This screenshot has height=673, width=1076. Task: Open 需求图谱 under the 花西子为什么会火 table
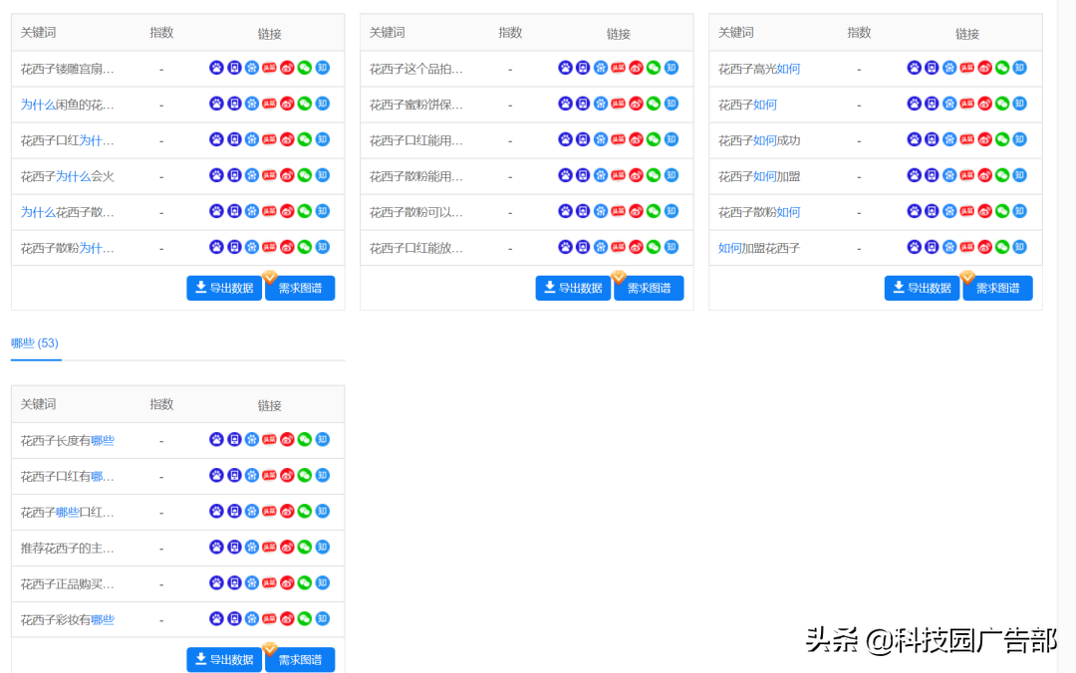pyautogui.click(x=300, y=288)
